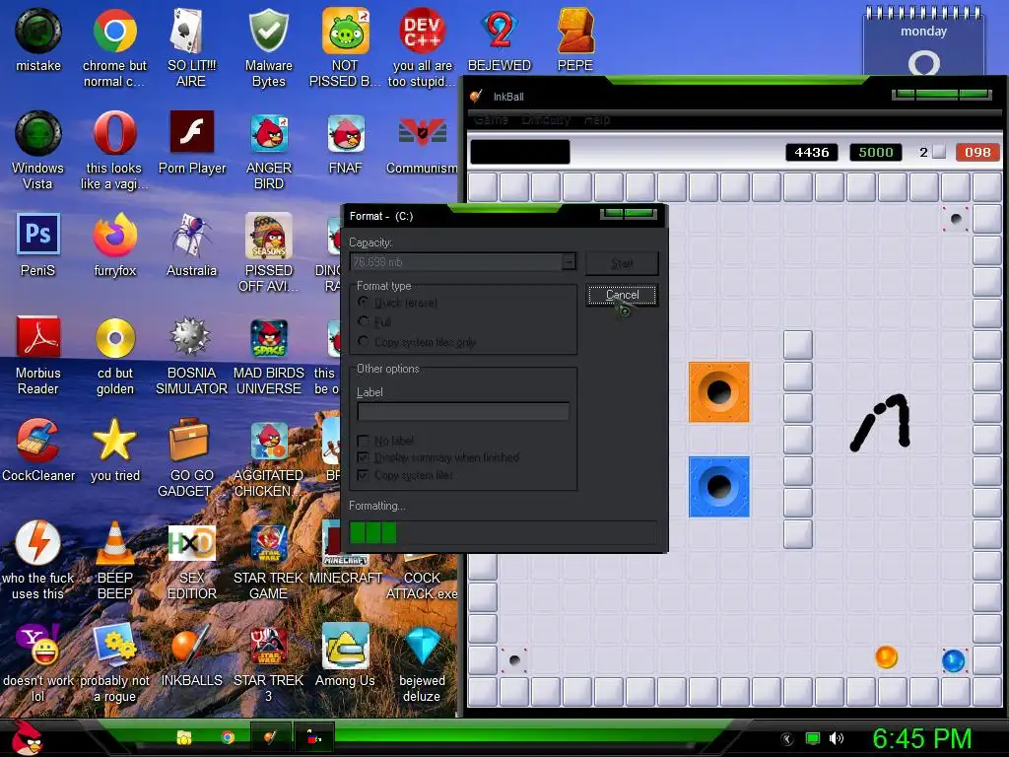Image resolution: width=1009 pixels, height=757 pixels.
Task: Open the 'cd but golden' disc icon
Action: [115, 355]
